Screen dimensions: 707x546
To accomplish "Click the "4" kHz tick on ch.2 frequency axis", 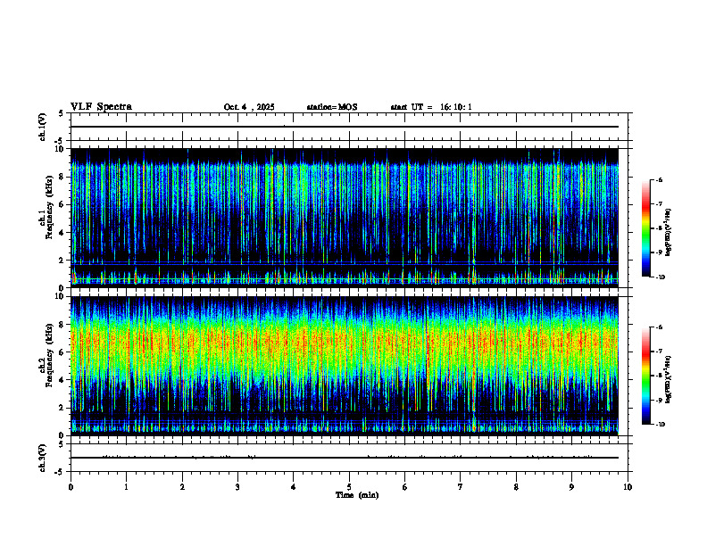I will (62, 380).
